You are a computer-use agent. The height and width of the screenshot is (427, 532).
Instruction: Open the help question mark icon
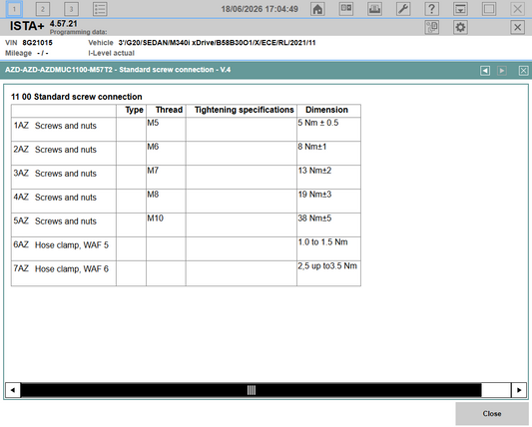coord(431,9)
